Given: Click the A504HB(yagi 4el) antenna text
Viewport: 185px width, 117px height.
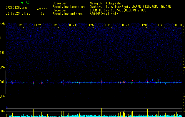Looking at the screenshot, I should (104, 14).
